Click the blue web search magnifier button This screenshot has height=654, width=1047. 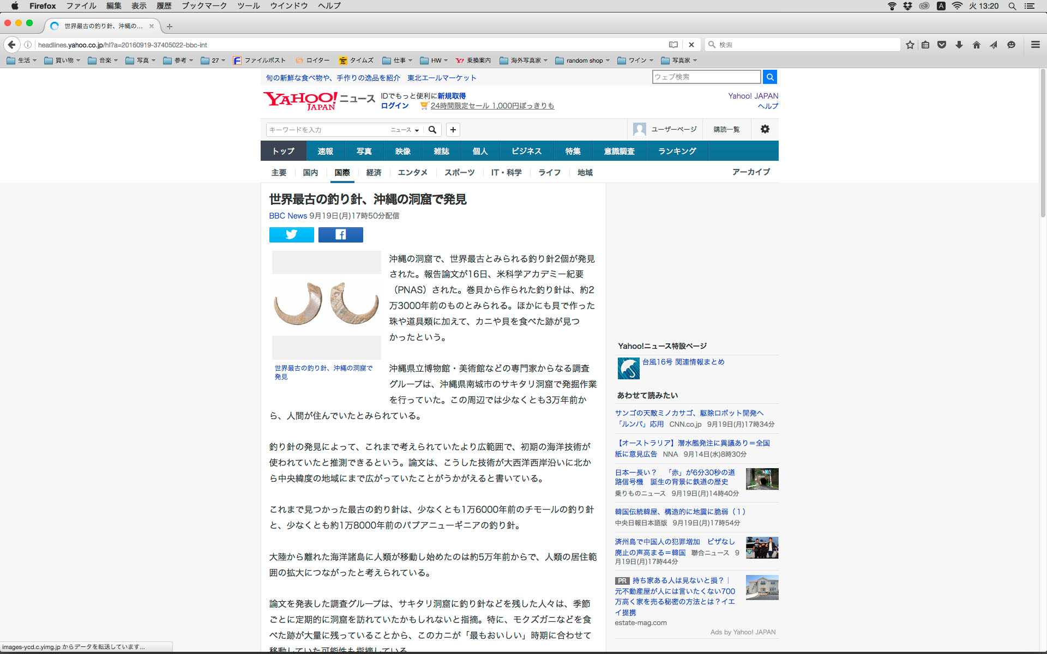click(769, 77)
